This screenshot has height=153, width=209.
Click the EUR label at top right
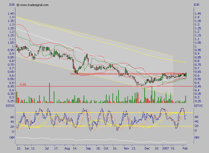click(197, 5)
